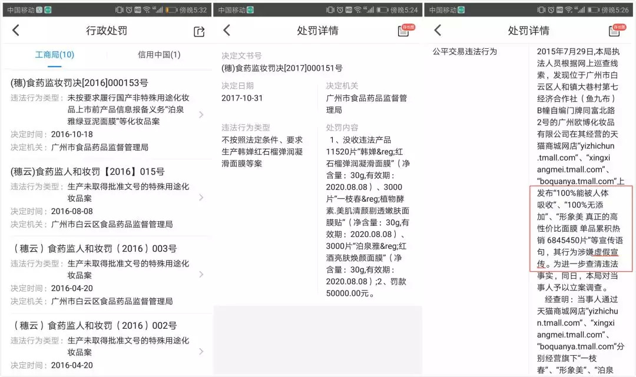Go back from the 行政处罚 page
This screenshot has height=377, width=636.
coord(16,31)
